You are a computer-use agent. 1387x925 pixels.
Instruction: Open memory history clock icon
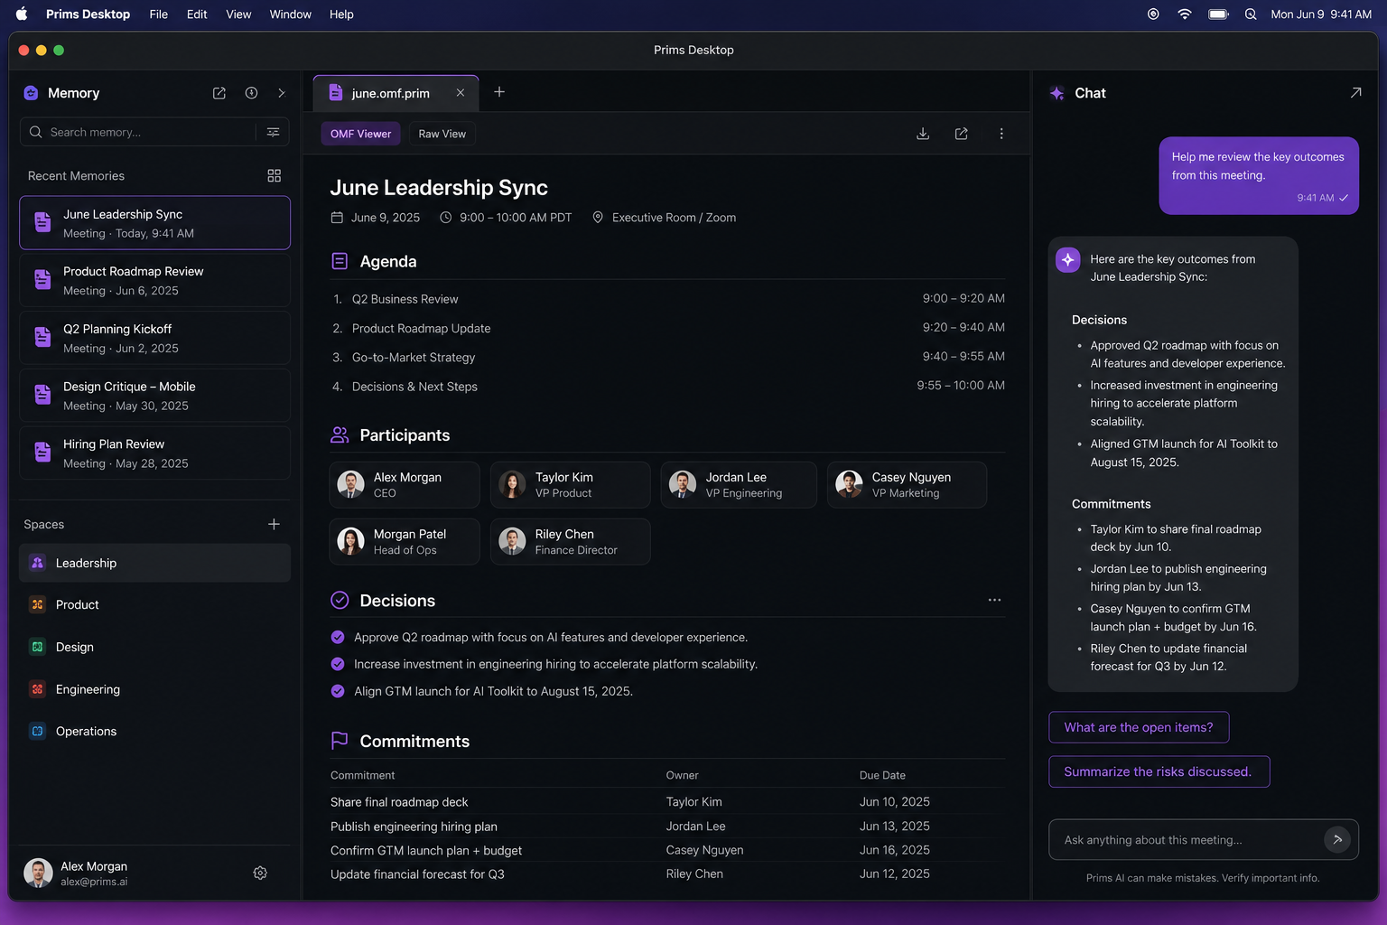251,93
